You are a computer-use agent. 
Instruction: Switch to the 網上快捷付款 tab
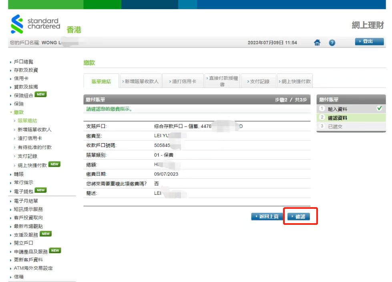[x=295, y=81]
